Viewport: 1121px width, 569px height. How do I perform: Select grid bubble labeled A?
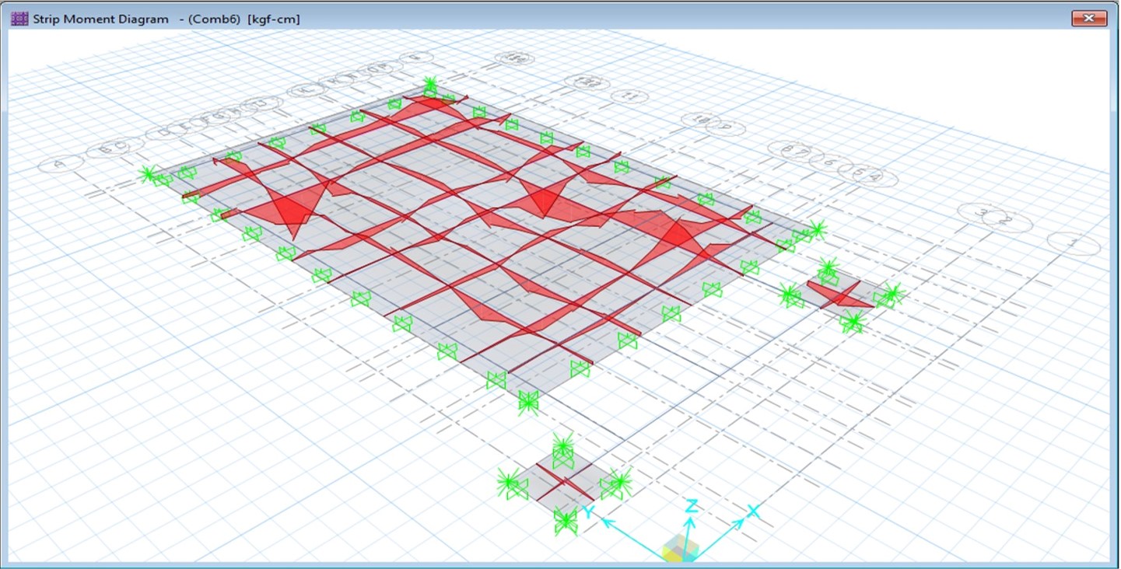coord(61,164)
